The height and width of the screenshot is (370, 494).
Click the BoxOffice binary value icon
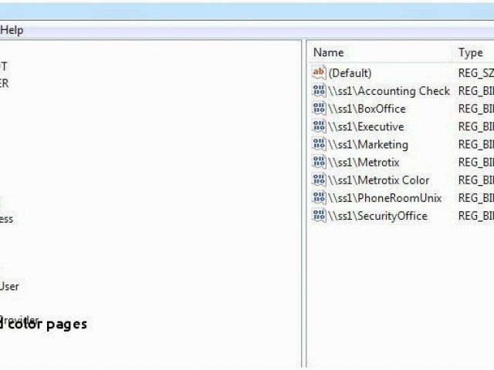point(319,109)
